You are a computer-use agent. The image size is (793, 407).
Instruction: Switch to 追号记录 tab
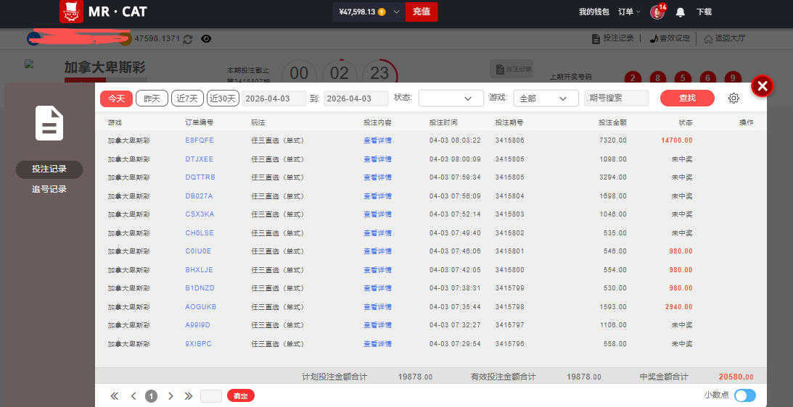[49, 189]
